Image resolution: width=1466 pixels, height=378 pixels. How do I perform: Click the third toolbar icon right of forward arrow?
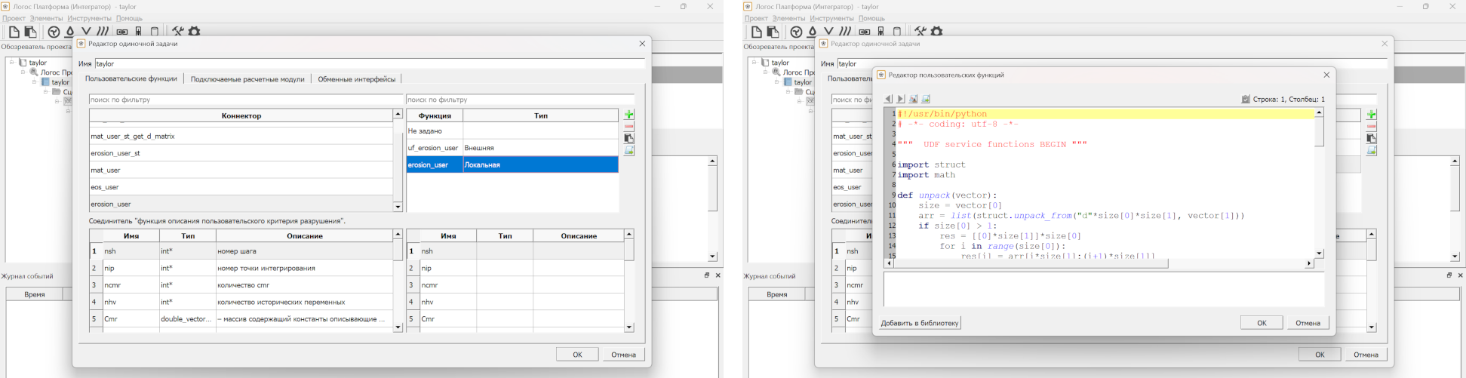point(913,99)
